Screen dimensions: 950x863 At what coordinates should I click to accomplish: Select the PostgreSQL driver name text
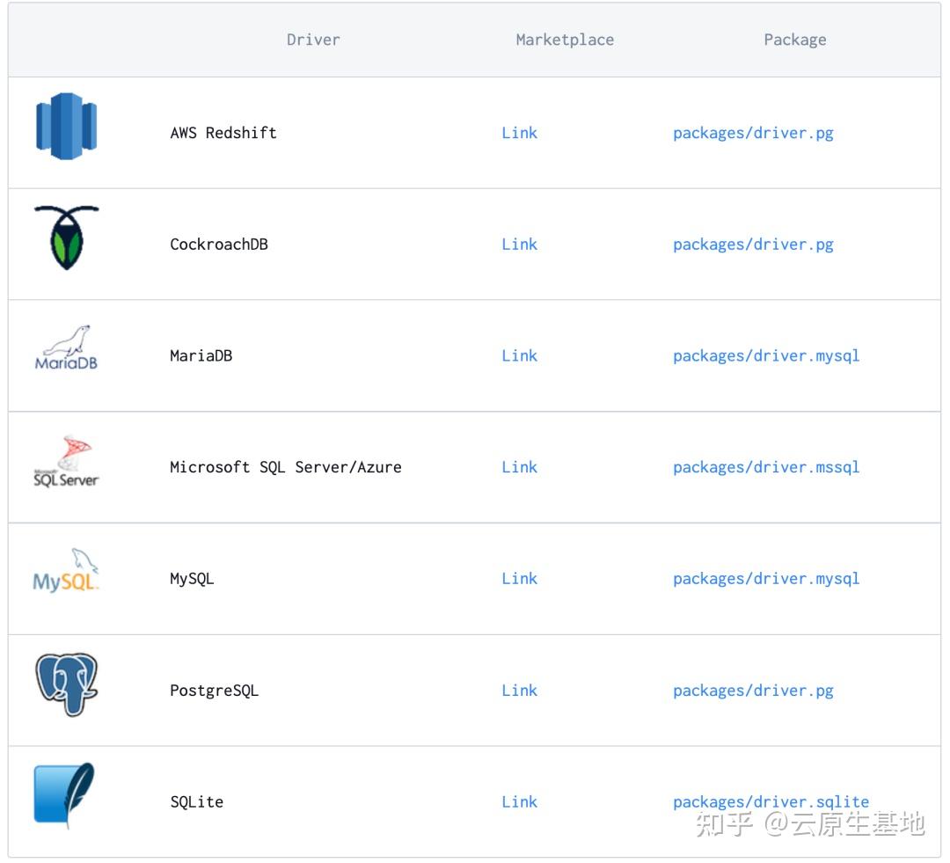coord(215,691)
